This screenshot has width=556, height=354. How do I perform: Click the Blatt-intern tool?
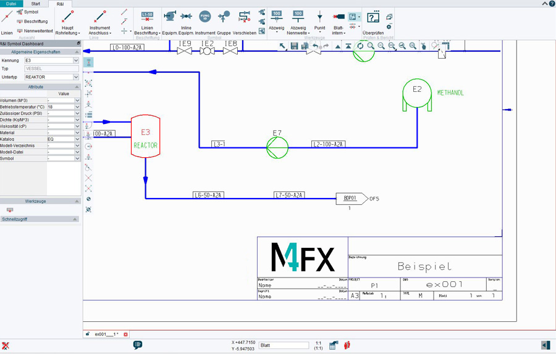[339, 22]
